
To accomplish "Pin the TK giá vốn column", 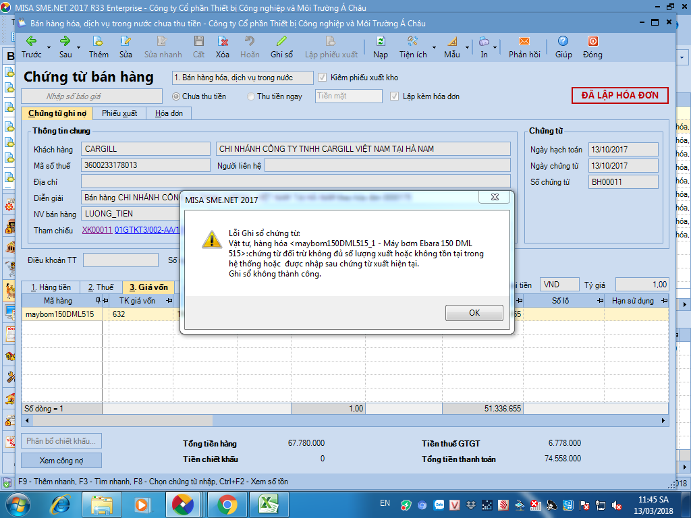I will [x=169, y=300].
